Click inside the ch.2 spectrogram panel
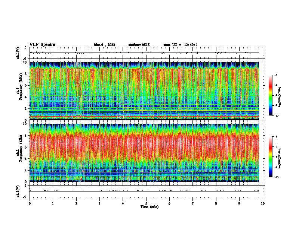Screen dimensions: 296x228 coord(144,153)
